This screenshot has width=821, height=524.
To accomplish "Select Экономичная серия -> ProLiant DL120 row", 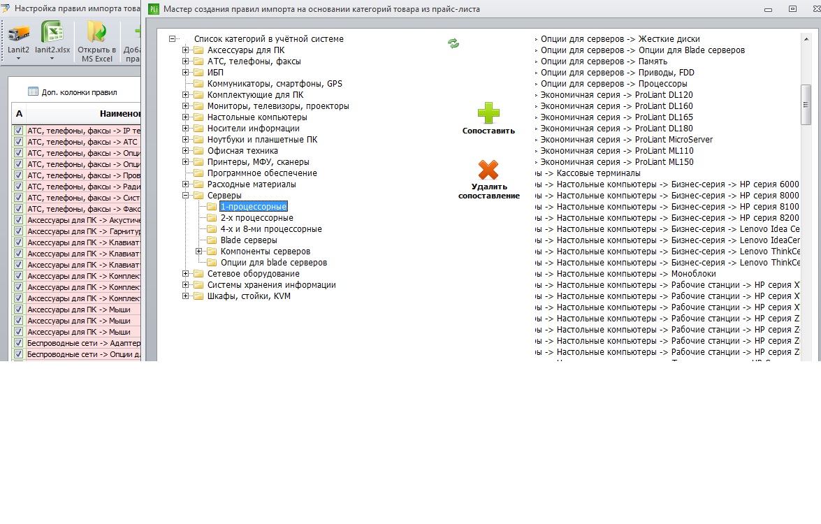I will (x=616, y=95).
